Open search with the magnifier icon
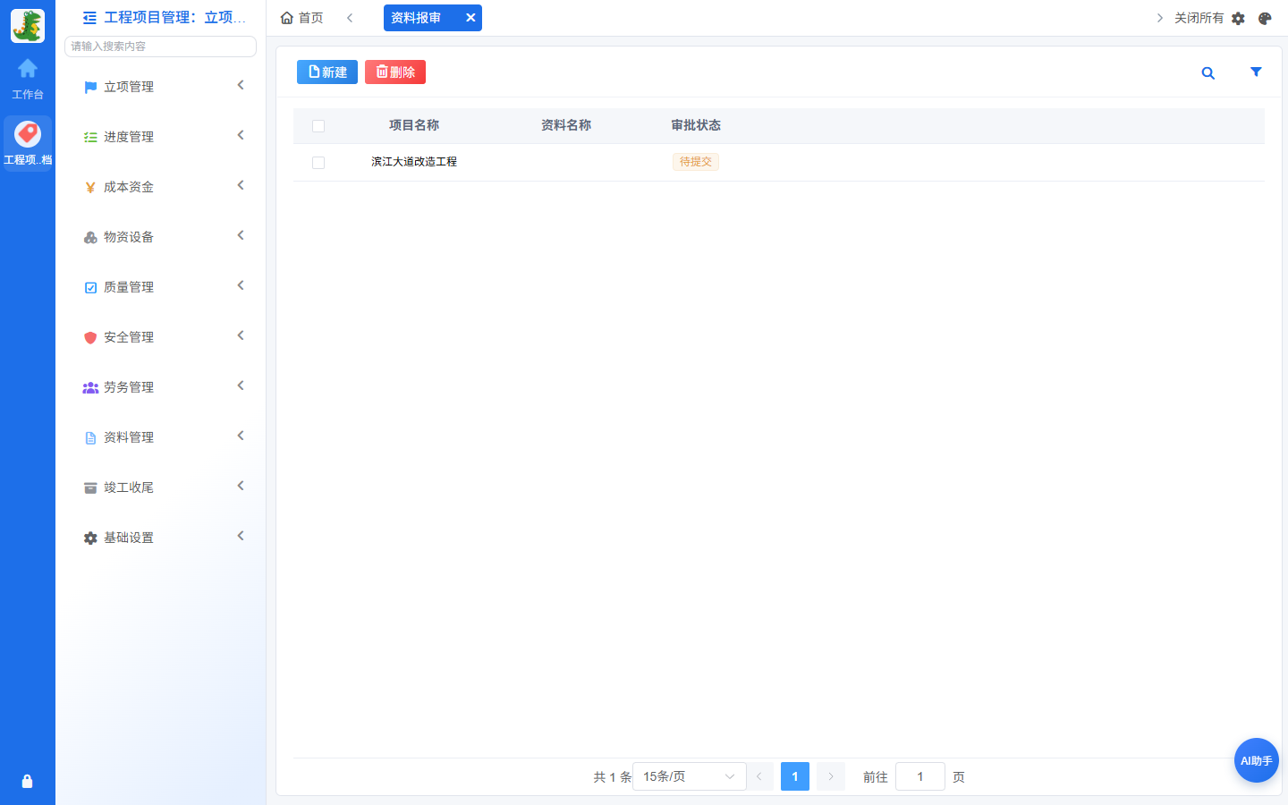1288x805 pixels. [x=1208, y=73]
